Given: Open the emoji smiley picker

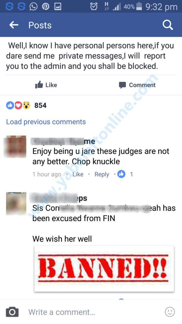Looking at the screenshot, I should (x=170, y=312).
